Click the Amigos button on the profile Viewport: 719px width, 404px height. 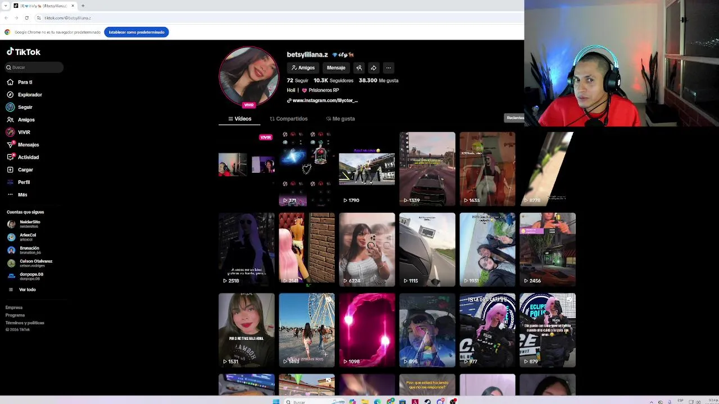point(303,68)
